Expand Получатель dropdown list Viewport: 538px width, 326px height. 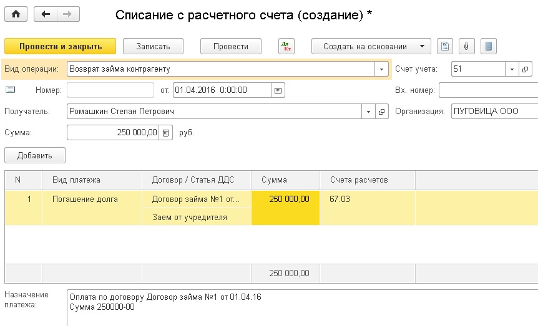point(367,112)
